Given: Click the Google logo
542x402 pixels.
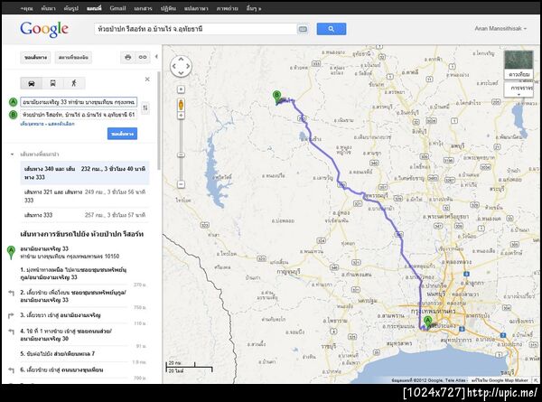Looking at the screenshot, I should click(x=44, y=29).
